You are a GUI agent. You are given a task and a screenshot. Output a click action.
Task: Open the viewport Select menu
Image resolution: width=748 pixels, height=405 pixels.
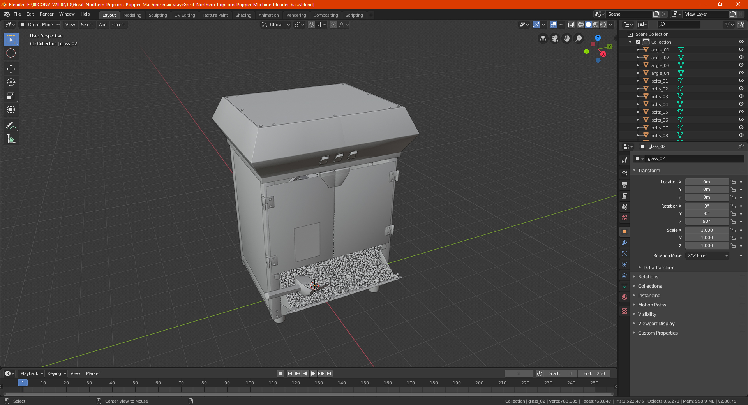click(87, 25)
